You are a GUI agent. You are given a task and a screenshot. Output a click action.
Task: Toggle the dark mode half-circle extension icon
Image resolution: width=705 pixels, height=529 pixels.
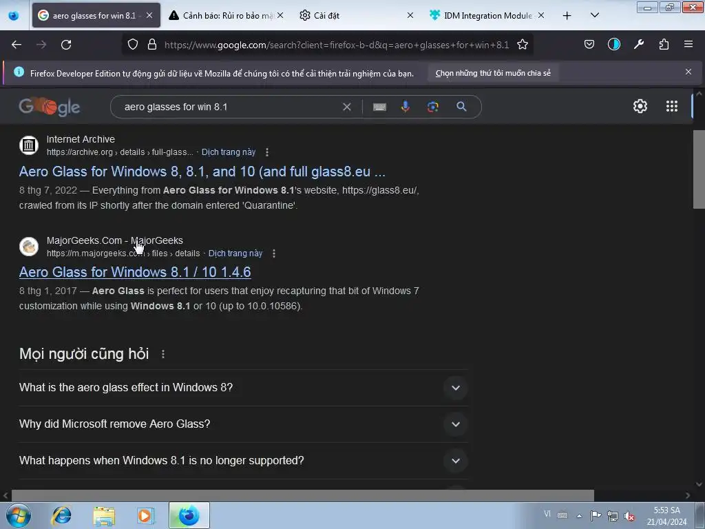613,44
